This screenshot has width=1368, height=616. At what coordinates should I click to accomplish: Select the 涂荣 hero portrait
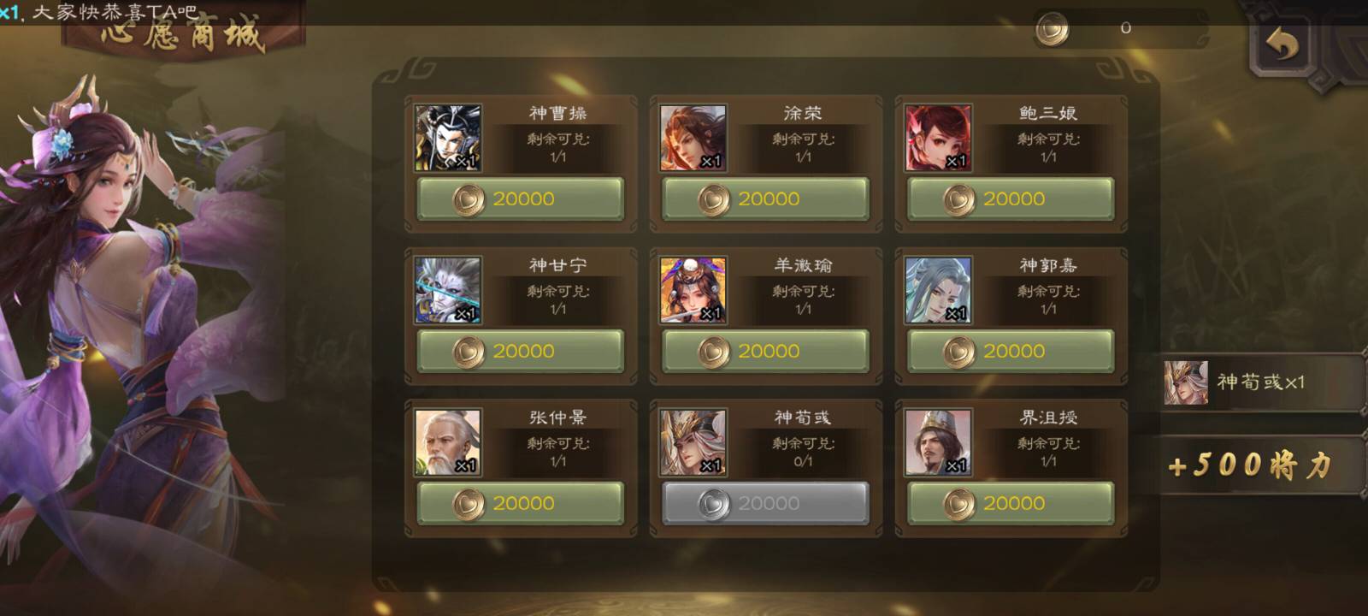click(693, 139)
